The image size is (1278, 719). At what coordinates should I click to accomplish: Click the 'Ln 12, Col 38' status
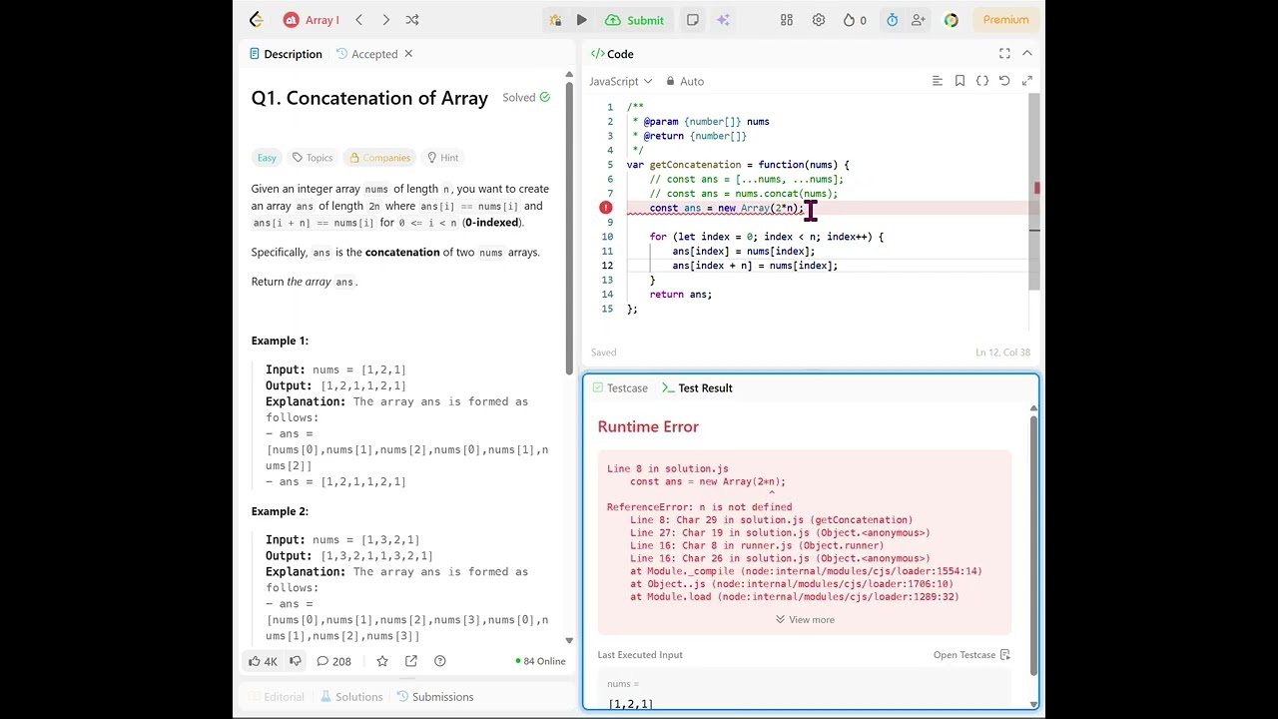(1002, 353)
